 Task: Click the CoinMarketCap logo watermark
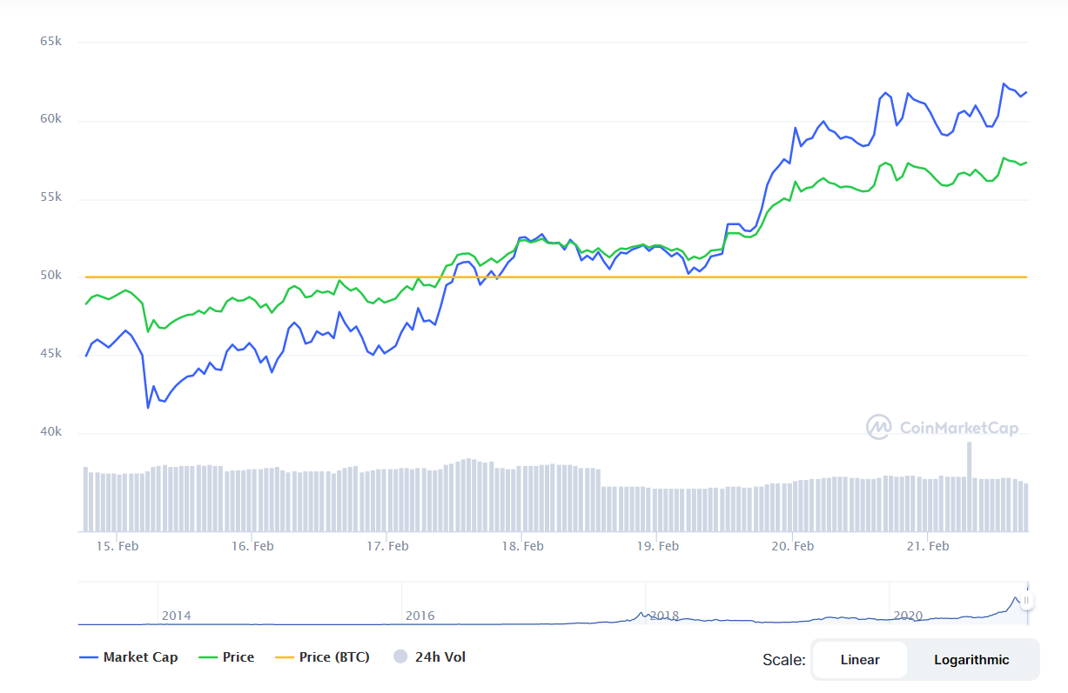click(942, 427)
